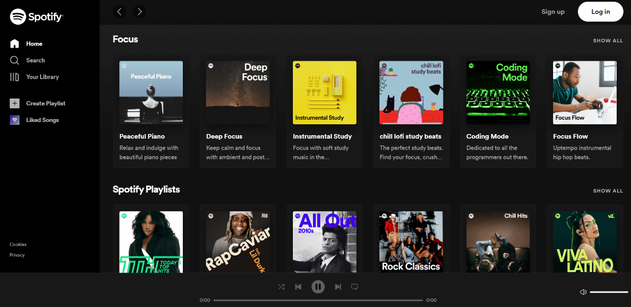Click 'Uptempo instrumental hip hop beats.' description
Image resolution: width=631 pixels, height=307 pixels.
582,152
